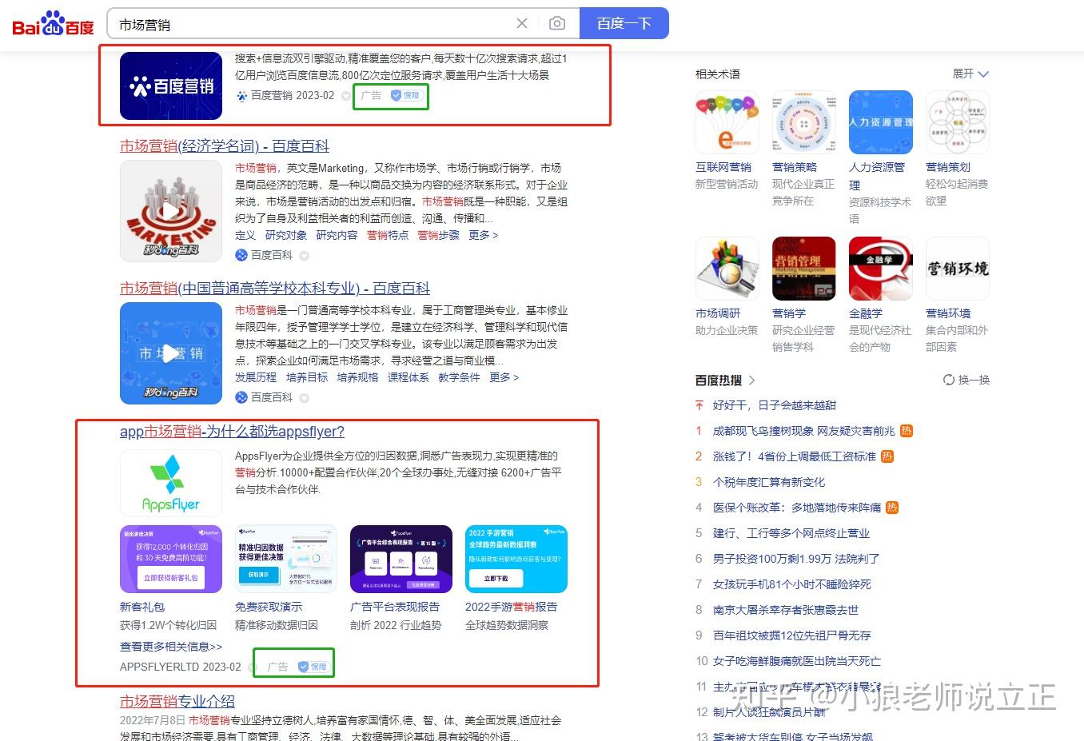Refresh hot list with 换一换

(x=966, y=380)
